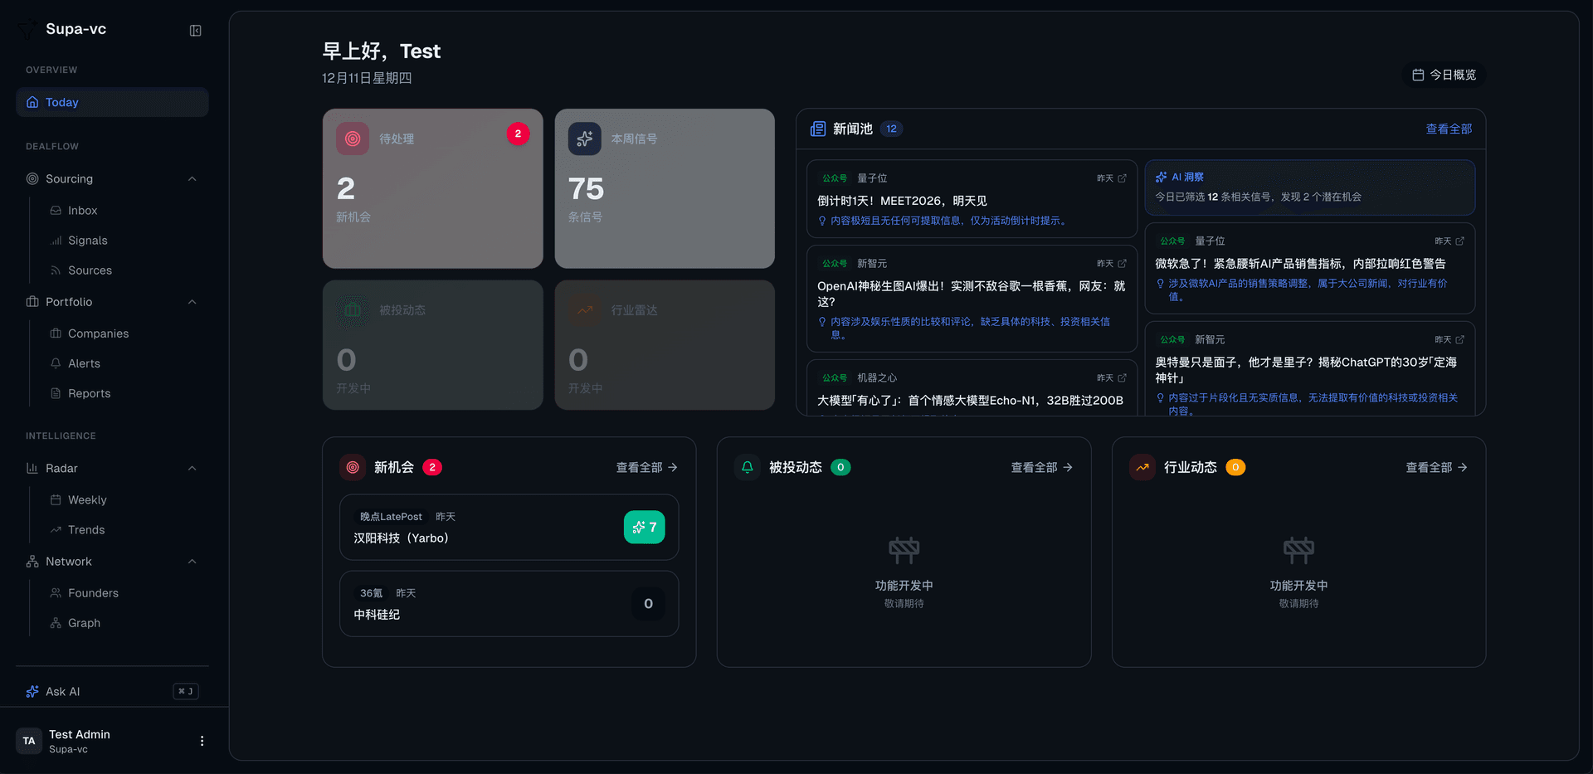Image resolution: width=1593 pixels, height=774 pixels.
Task: Click the 汉阳科技 (Yarbo) opportunity card
Action: point(509,528)
